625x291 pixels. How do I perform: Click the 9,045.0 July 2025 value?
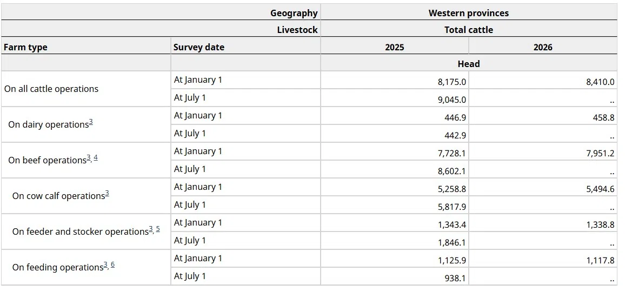click(452, 100)
